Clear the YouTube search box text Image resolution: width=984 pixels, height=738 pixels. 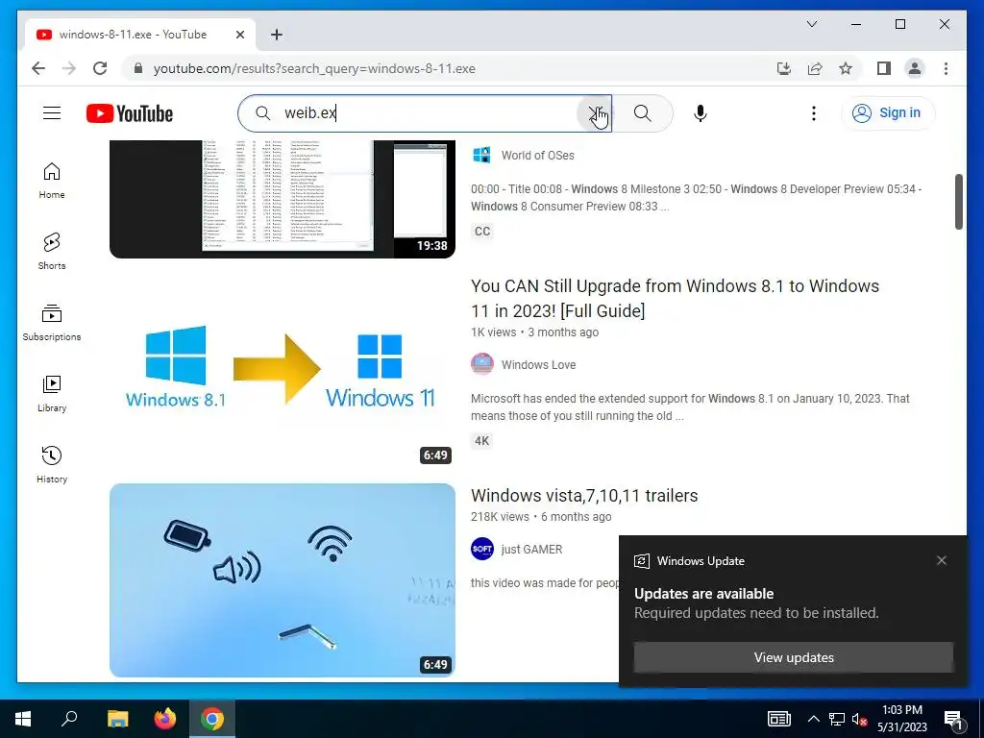click(594, 113)
